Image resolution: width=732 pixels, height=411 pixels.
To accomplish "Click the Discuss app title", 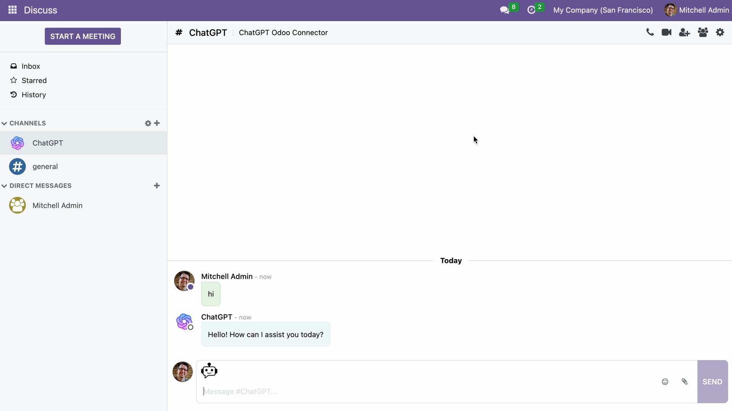I will pos(40,10).
